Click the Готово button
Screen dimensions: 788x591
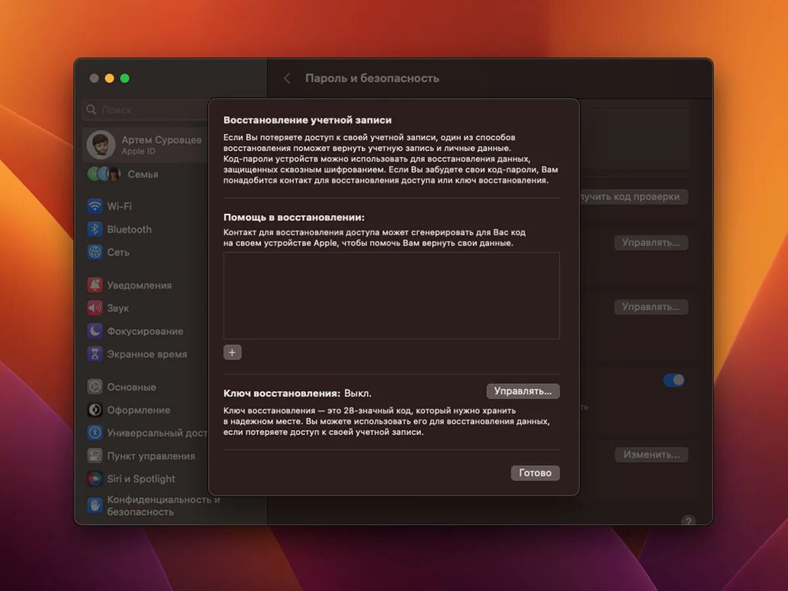535,473
